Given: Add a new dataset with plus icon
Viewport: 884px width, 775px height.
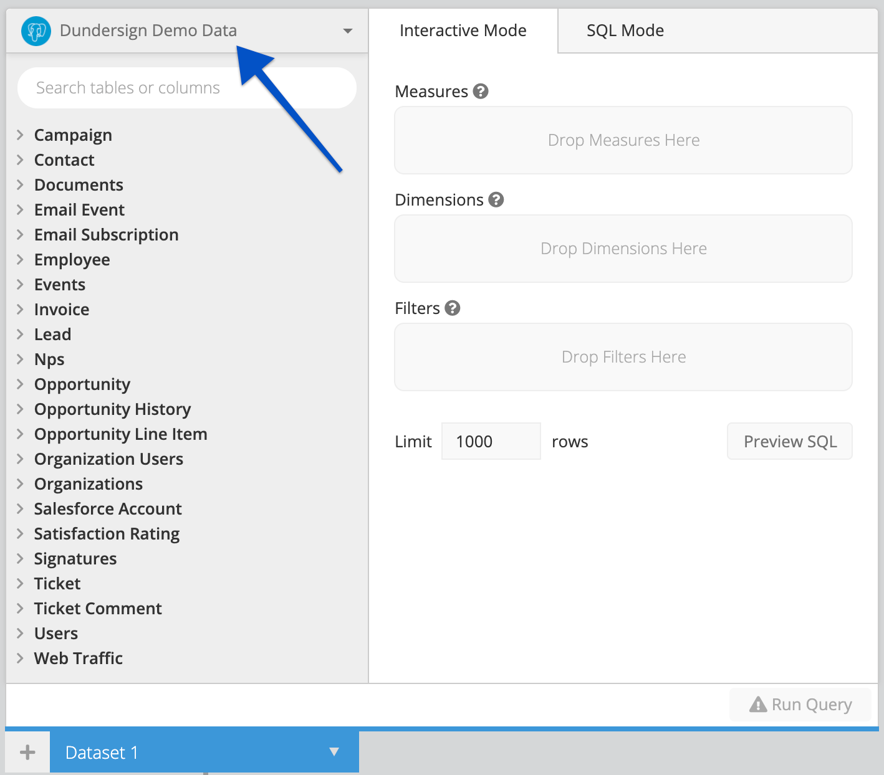Looking at the screenshot, I should (27, 753).
